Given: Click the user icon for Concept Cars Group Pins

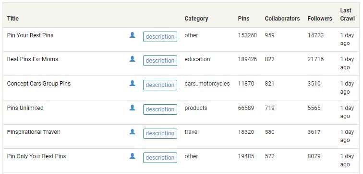Looking at the screenshot, I should [132, 84].
